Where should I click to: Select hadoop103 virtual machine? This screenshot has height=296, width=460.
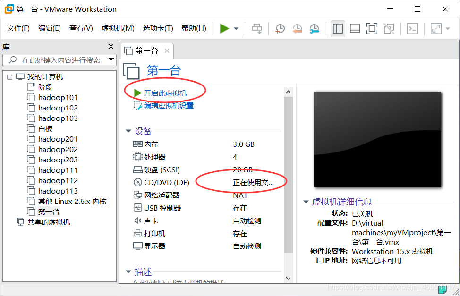coord(52,118)
